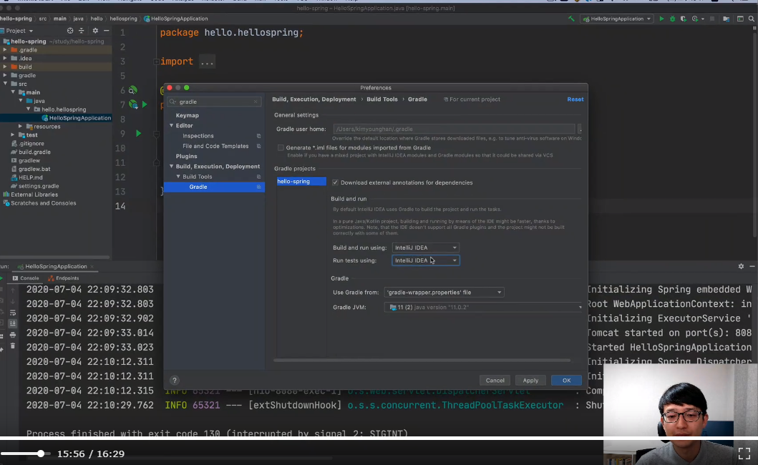Open Search Everywhere magnifier icon
758x465 pixels.
[x=752, y=19]
